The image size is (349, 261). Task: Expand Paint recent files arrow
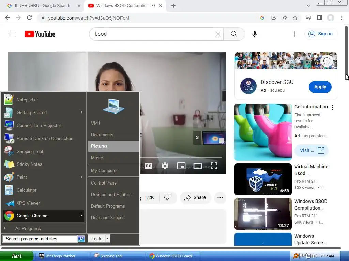pyautogui.click(x=82, y=177)
